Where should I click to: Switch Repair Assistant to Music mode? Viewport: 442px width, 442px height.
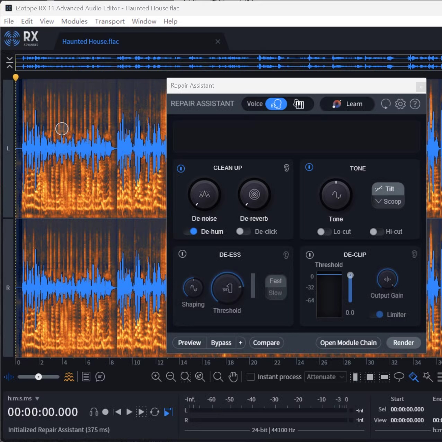pyautogui.click(x=299, y=104)
